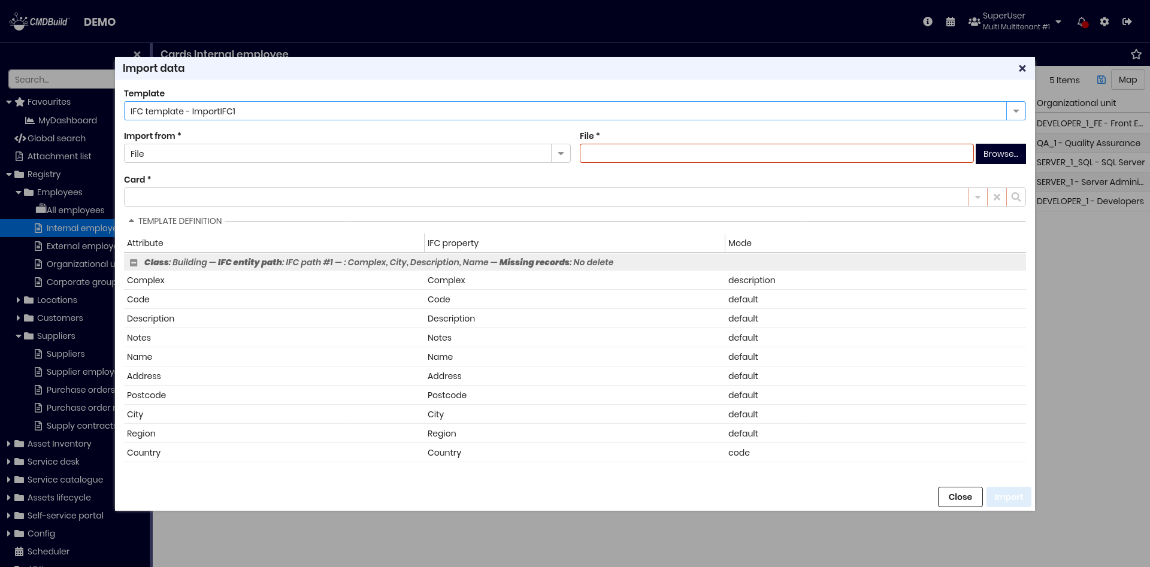1150x567 pixels.
Task: Click the CMDBuild logo
Action: (x=40, y=22)
